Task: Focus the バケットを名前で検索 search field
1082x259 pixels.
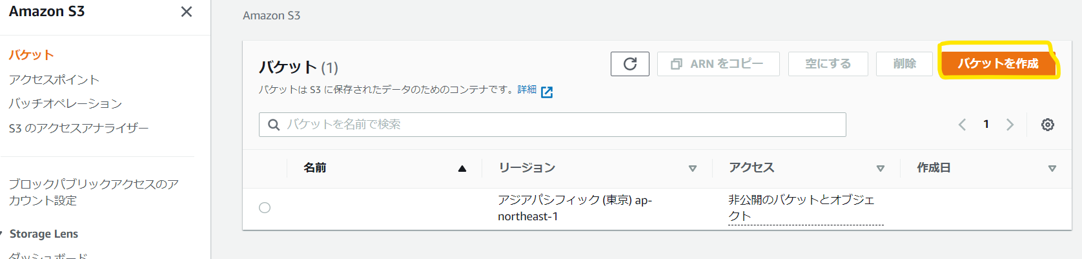Action: (x=552, y=125)
